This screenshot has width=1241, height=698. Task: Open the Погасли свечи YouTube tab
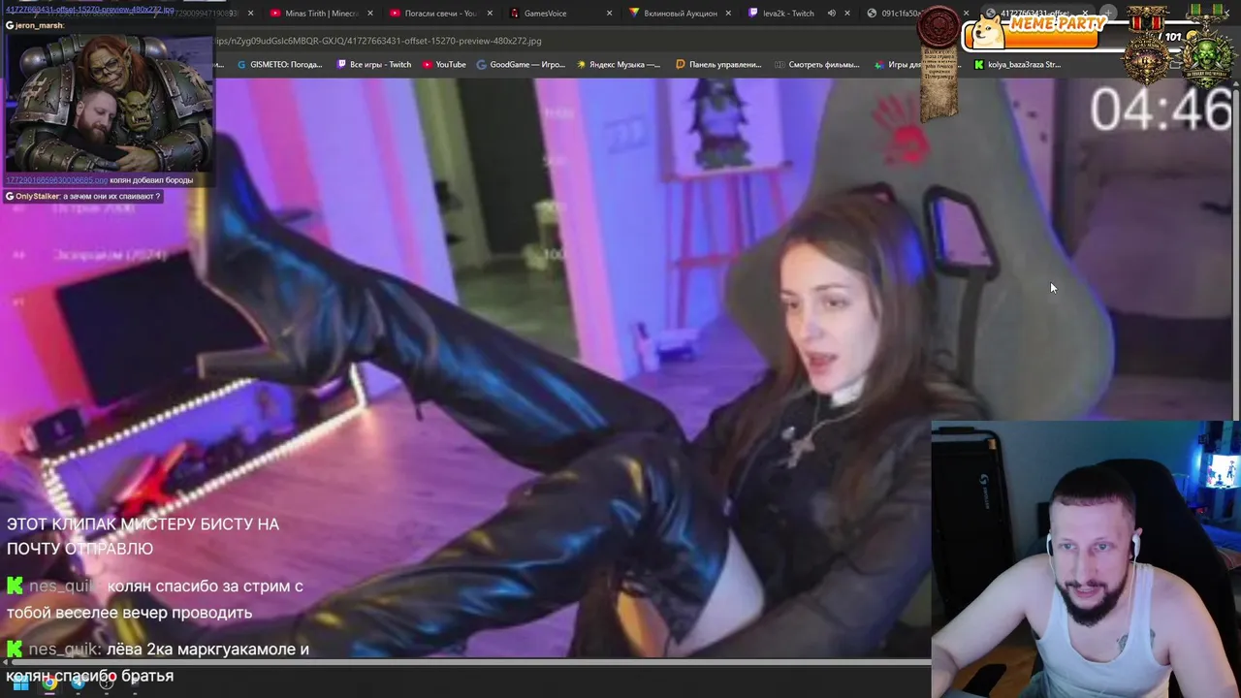pyautogui.click(x=439, y=14)
